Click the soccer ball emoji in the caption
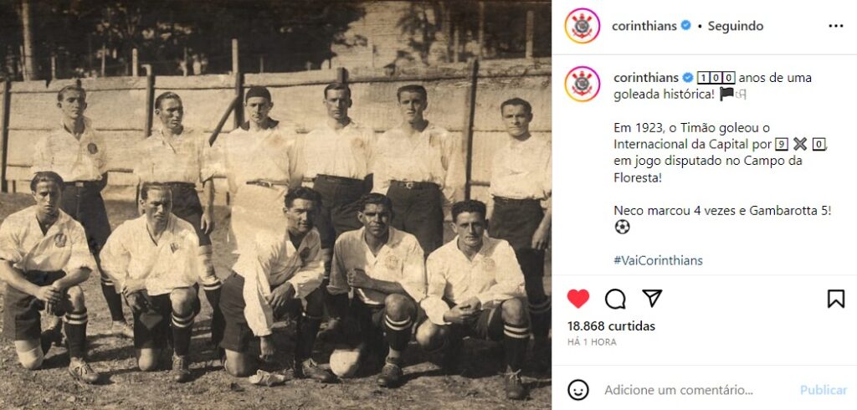Screen dimensions: 857x410 (x=622, y=226)
